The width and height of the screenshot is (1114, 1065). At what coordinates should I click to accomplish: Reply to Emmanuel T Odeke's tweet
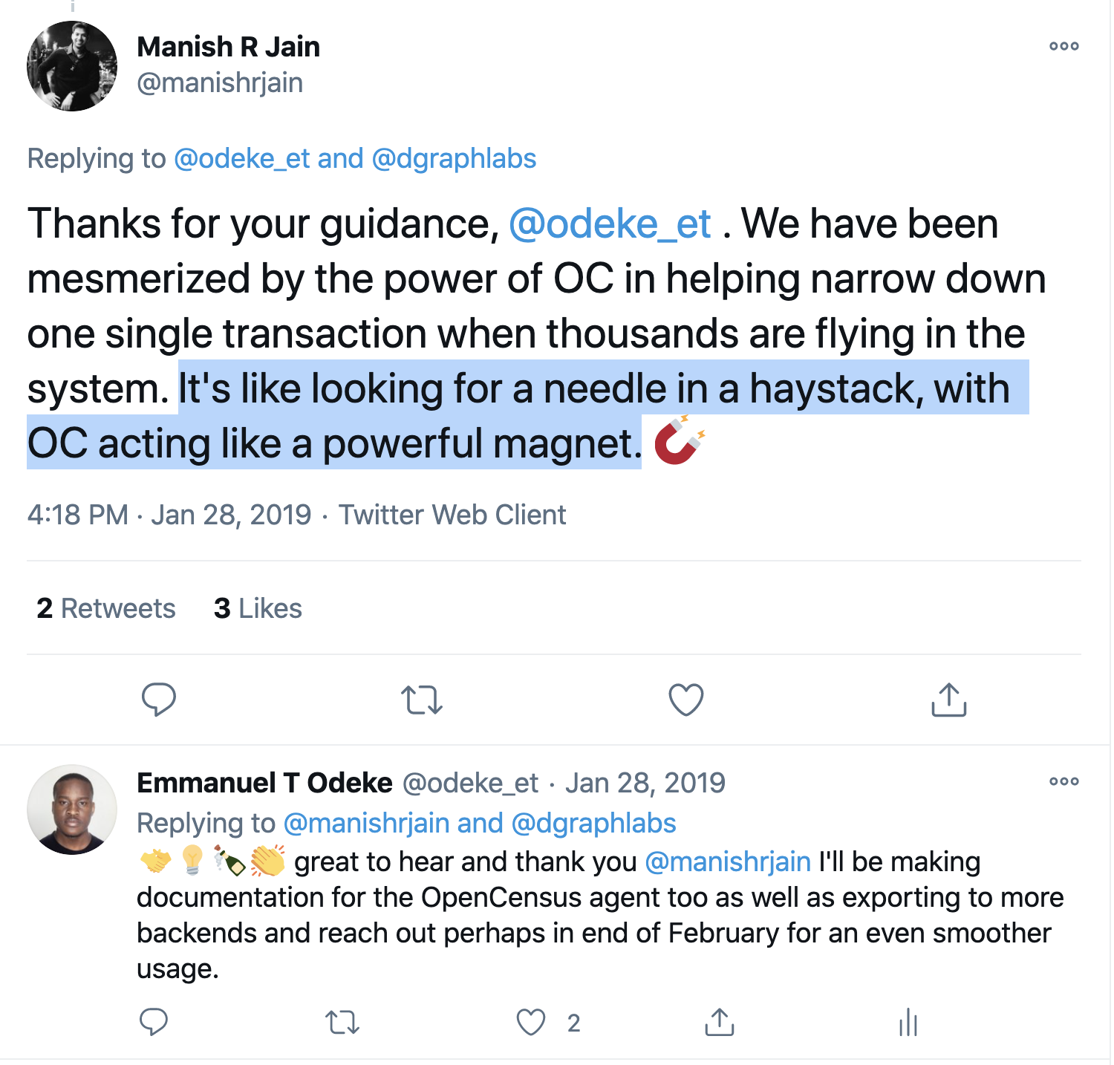click(x=154, y=1023)
